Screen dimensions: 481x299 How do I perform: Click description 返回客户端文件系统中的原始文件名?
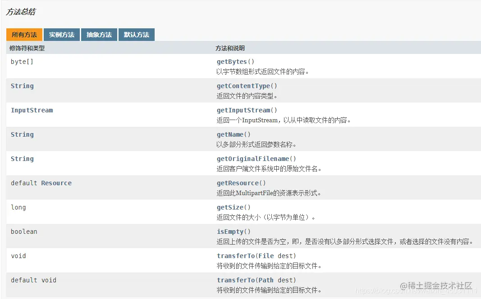[269, 169]
